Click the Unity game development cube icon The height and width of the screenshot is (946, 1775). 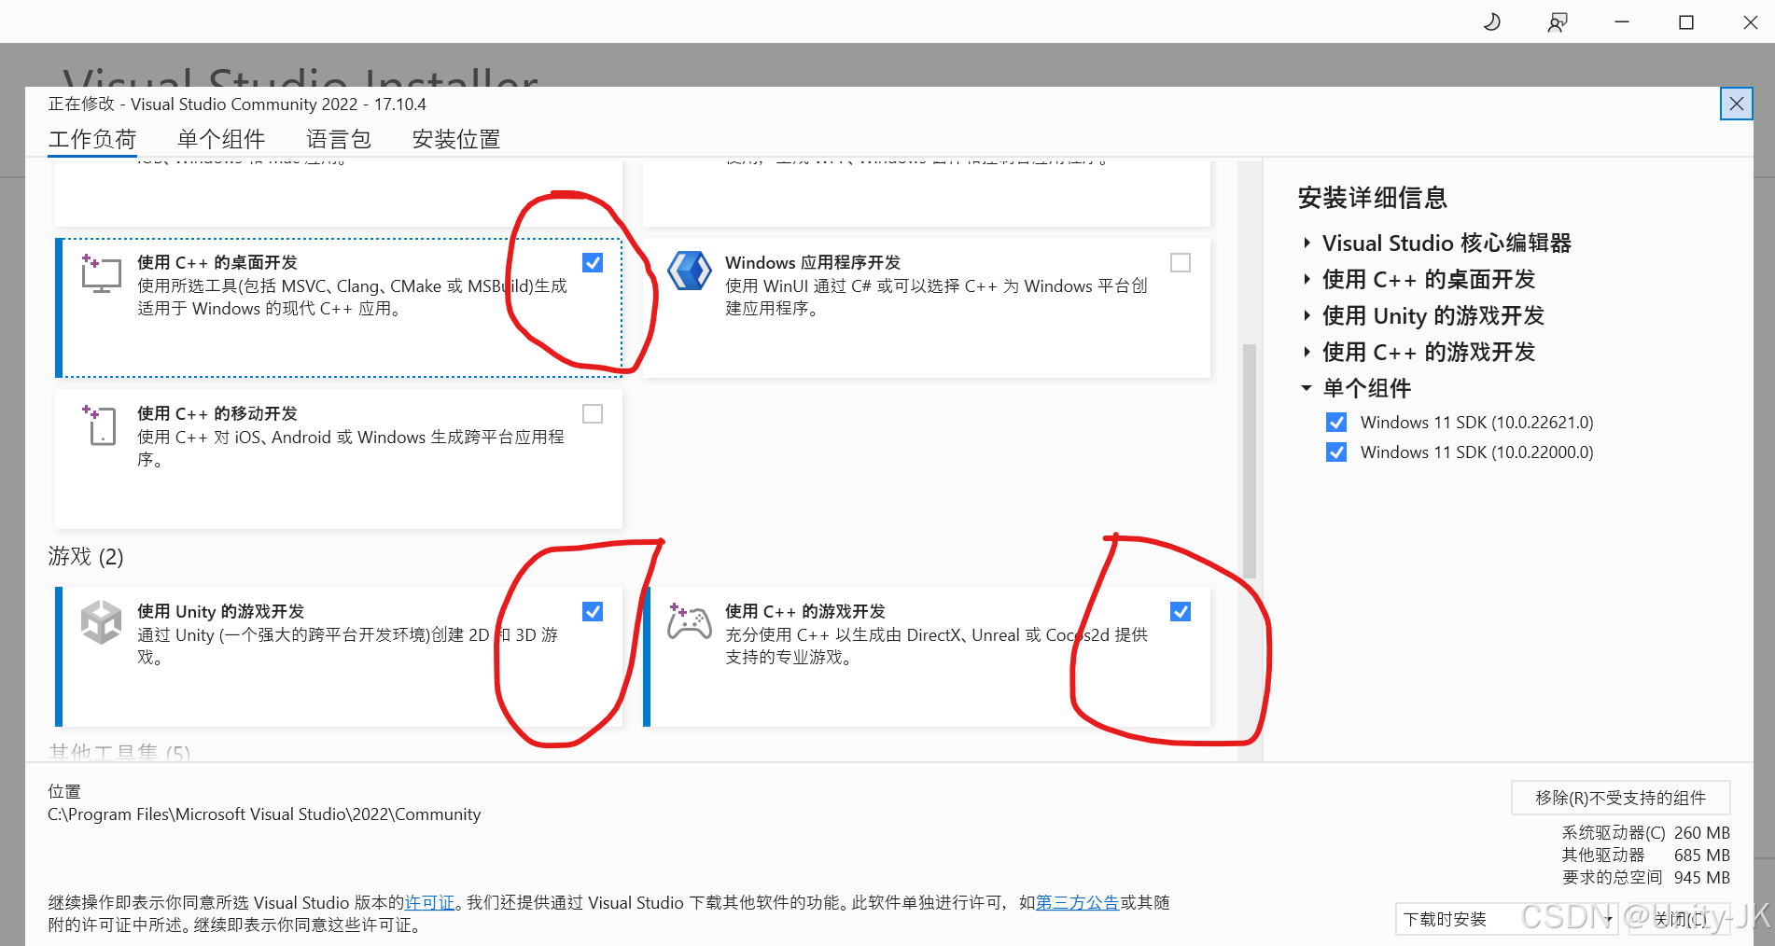coord(101,622)
